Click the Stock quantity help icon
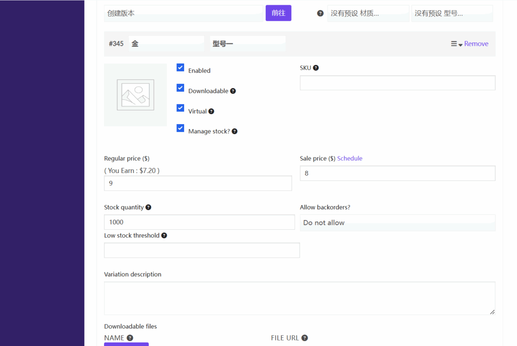This screenshot has width=517, height=346. (148, 208)
